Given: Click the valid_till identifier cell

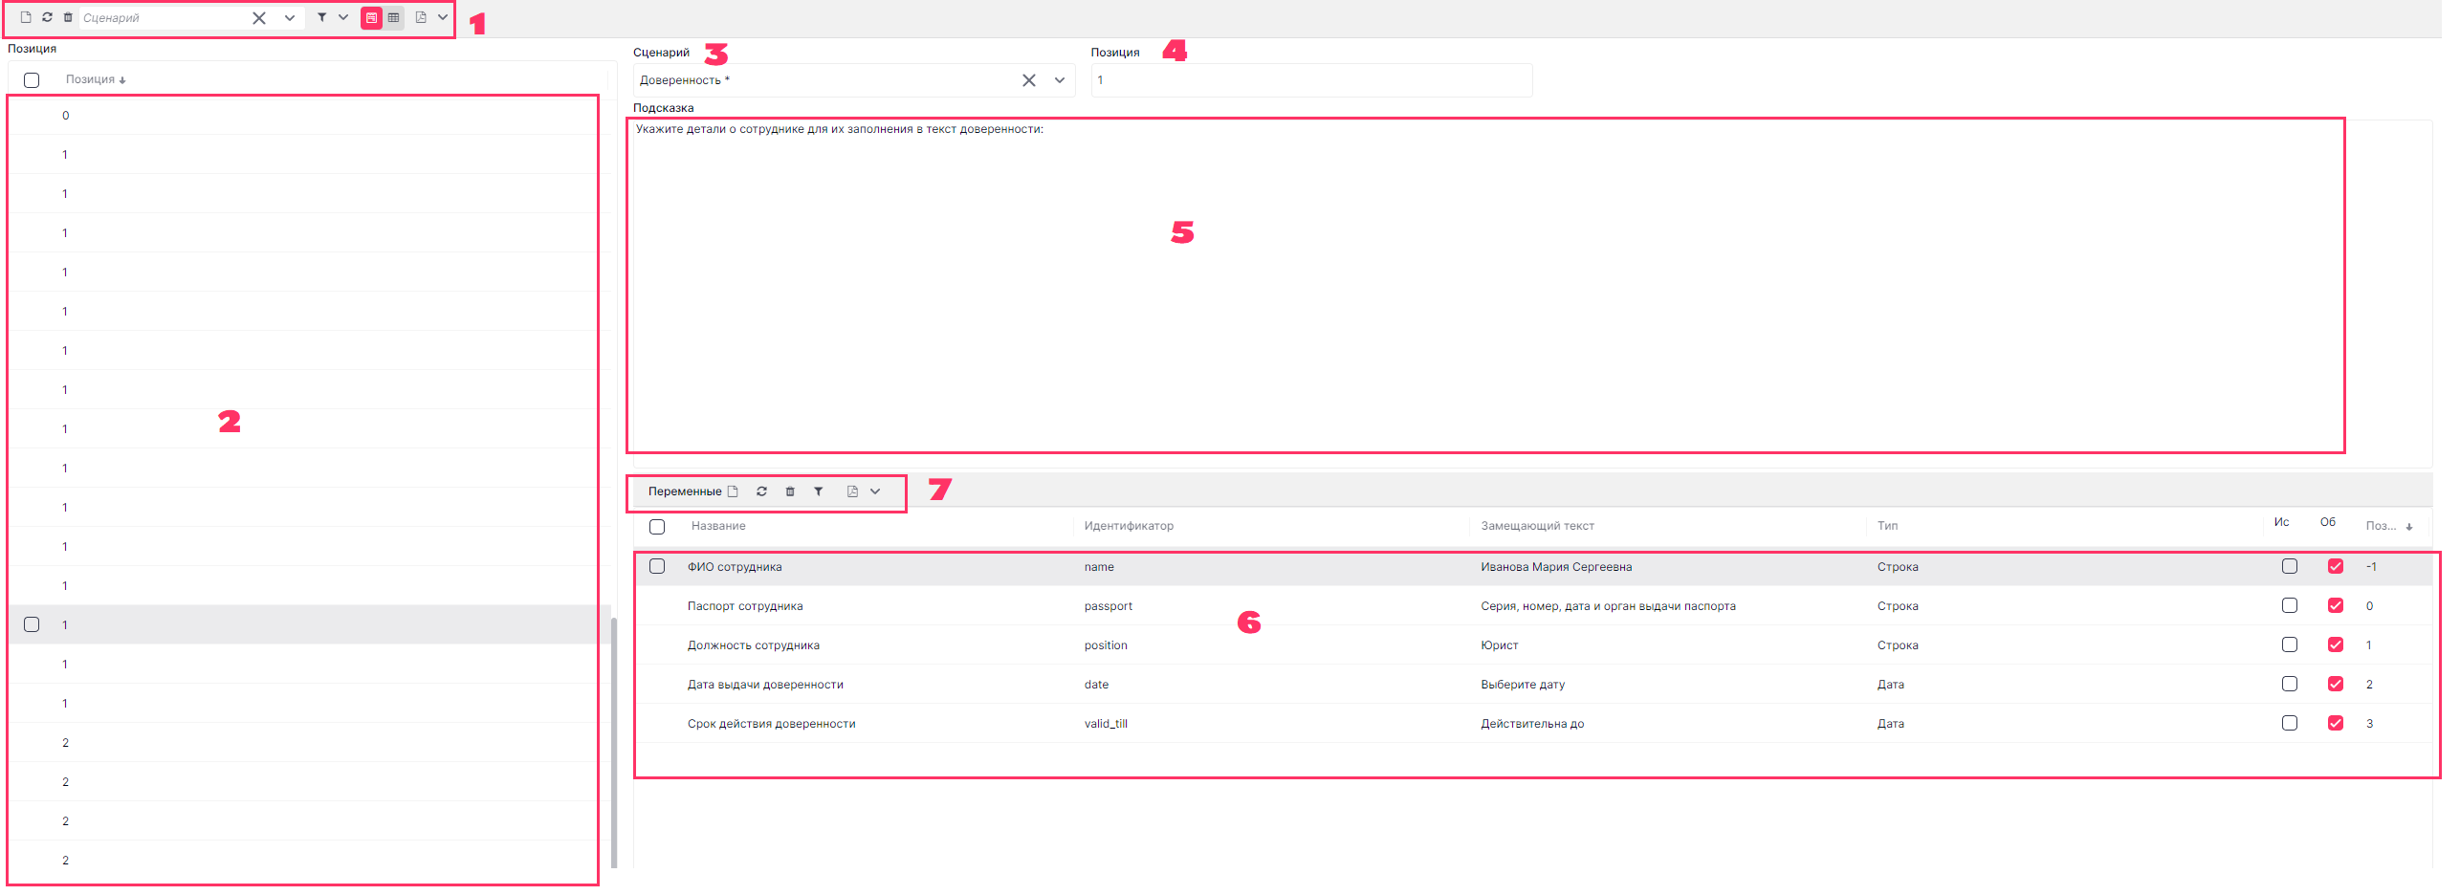Looking at the screenshot, I should click(1106, 724).
